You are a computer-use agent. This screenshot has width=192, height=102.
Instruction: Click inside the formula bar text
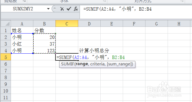(117, 9)
